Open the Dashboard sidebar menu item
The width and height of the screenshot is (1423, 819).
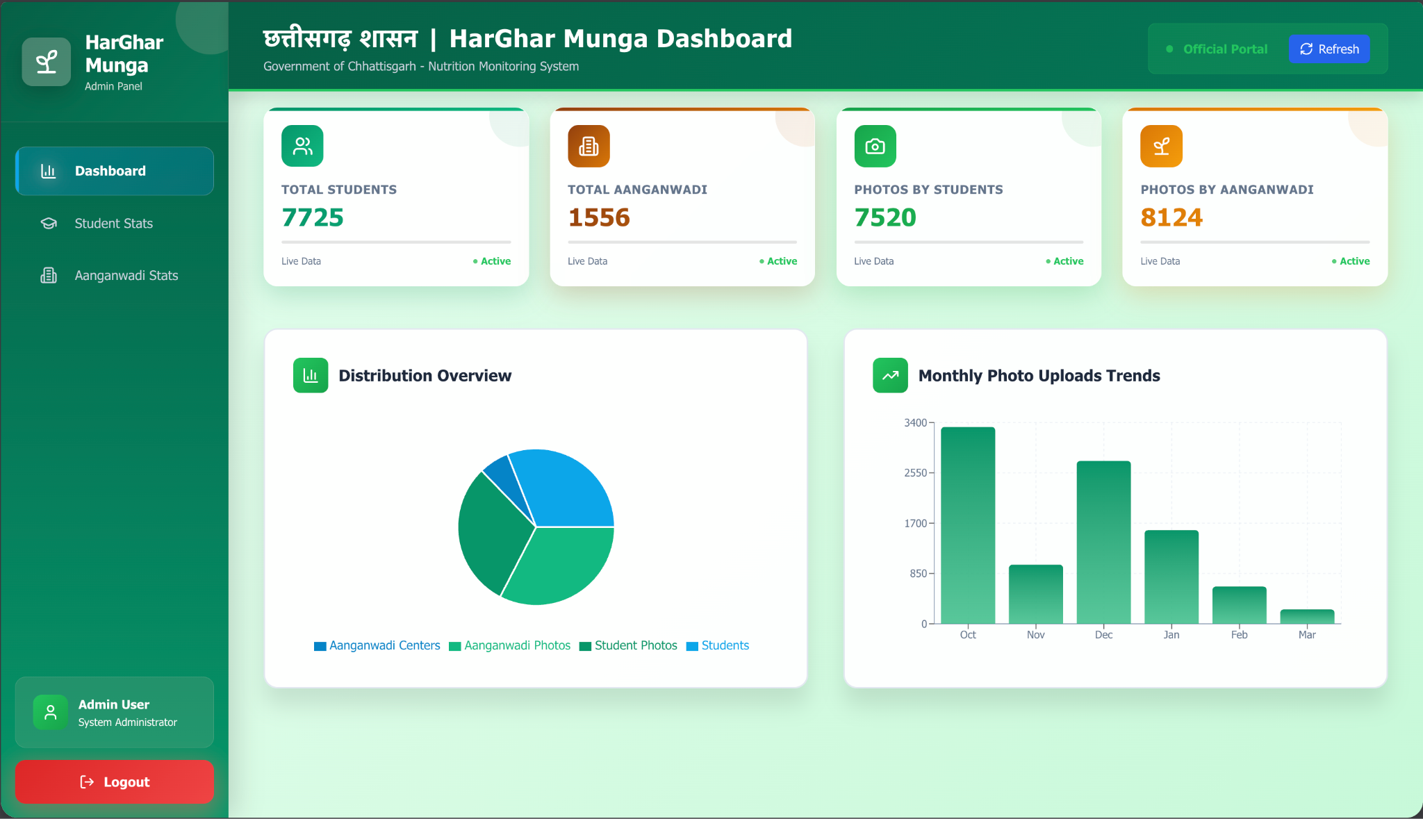pyautogui.click(x=114, y=171)
